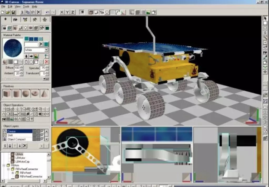Add a cone primitive
Screen dimensions: 269x187
coord(44,93)
